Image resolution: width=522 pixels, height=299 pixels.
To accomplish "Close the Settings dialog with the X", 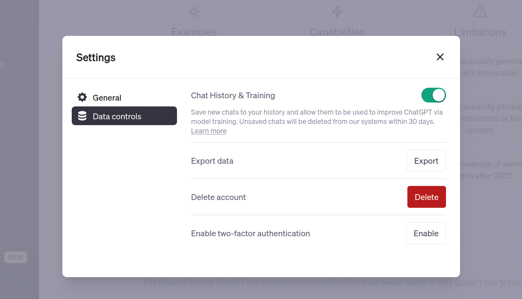I will (440, 57).
